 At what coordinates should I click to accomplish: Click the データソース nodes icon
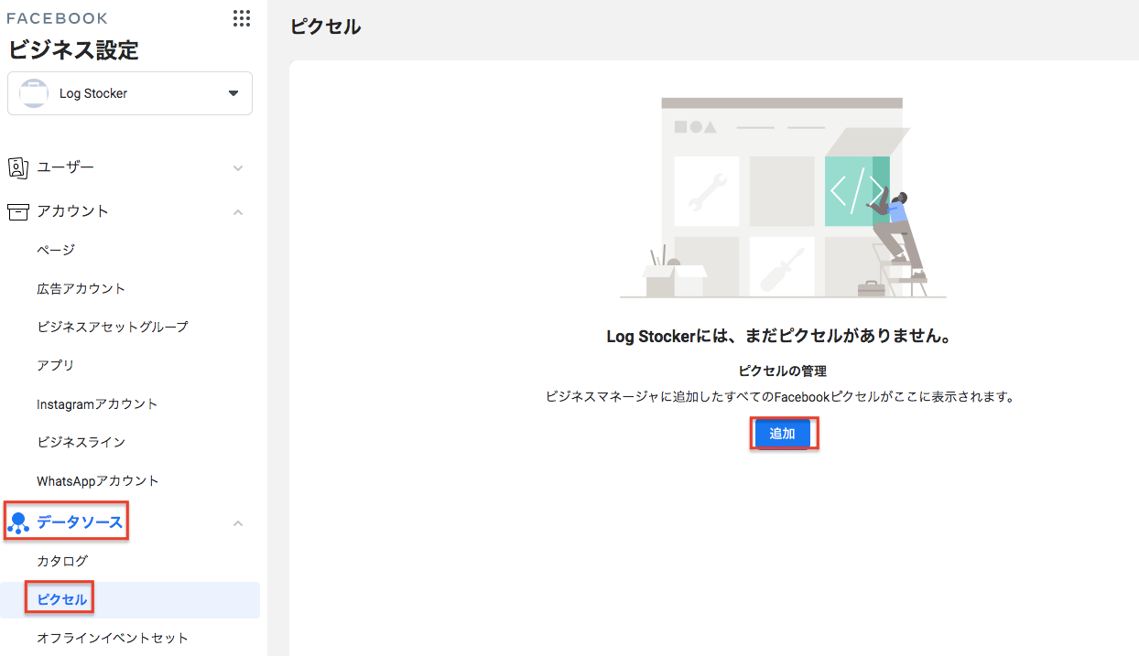[x=18, y=523]
